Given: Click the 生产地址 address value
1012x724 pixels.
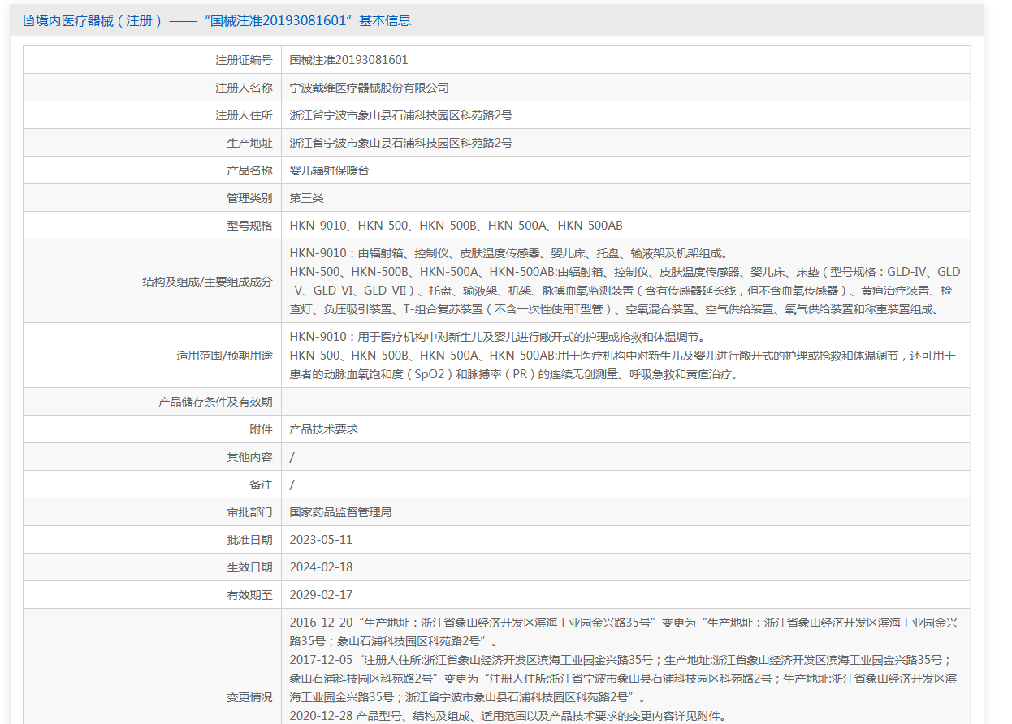Looking at the screenshot, I should coord(400,143).
